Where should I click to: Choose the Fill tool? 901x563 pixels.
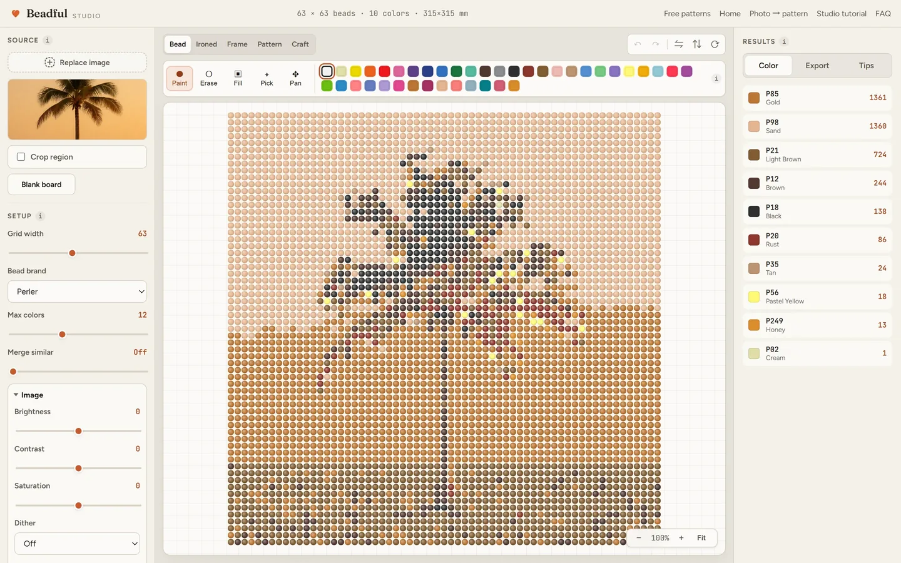[238, 78]
